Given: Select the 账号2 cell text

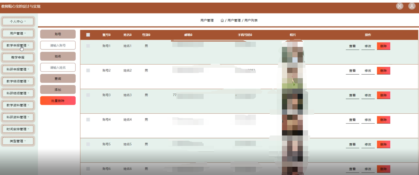Looking at the screenshot, I should [106, 70].
